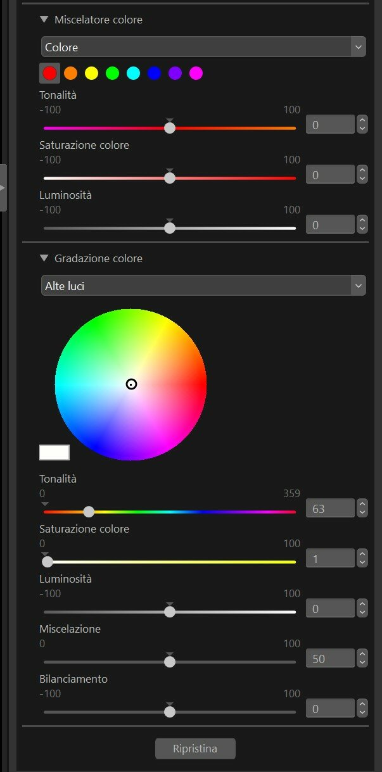382x772 pixels.
Task: Click the color wheel center marker
Action: point(131,384)
